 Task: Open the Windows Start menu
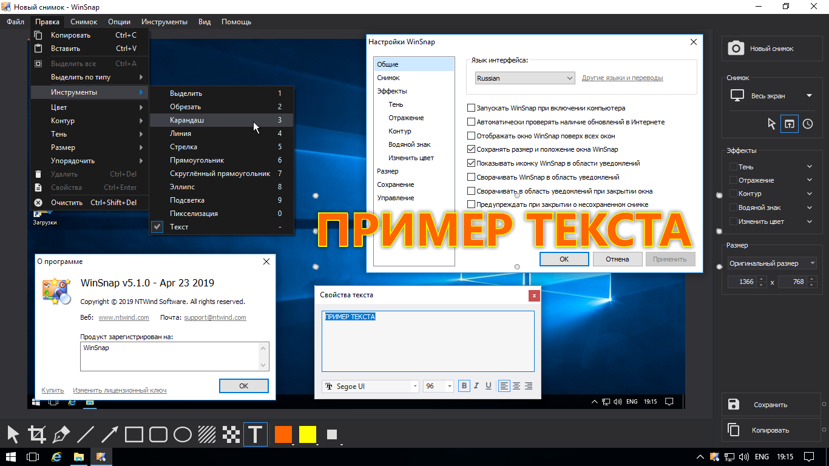click(11, 457)
